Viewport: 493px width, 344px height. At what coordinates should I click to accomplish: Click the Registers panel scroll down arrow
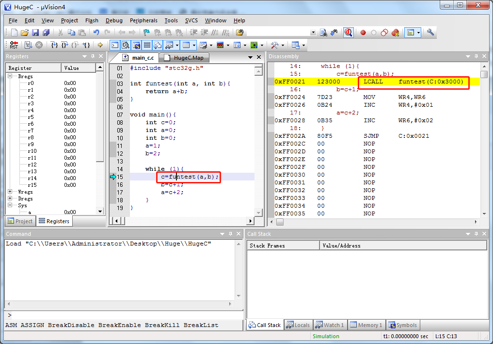click(100, 212)
